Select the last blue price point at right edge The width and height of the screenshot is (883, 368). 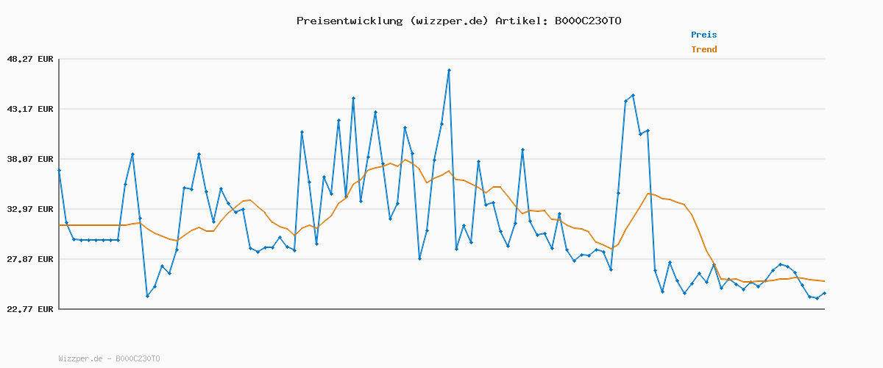pyautogui.click(x=824, y=293)
